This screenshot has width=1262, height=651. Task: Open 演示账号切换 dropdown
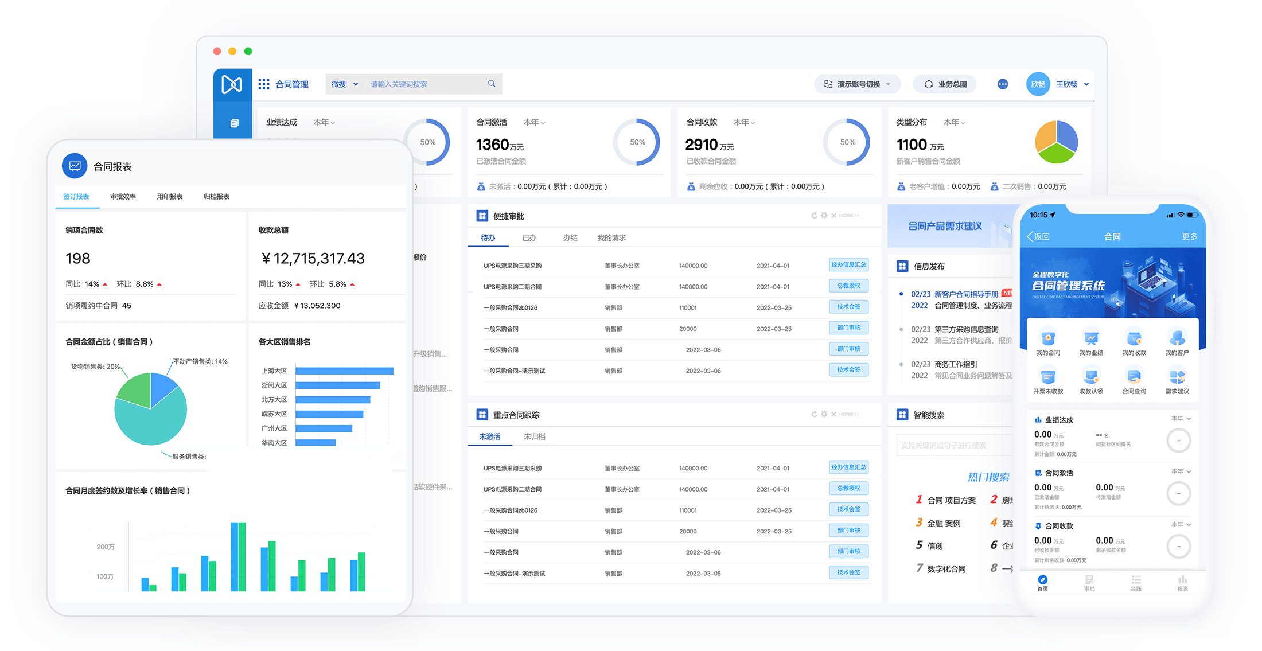coord(858,84)
